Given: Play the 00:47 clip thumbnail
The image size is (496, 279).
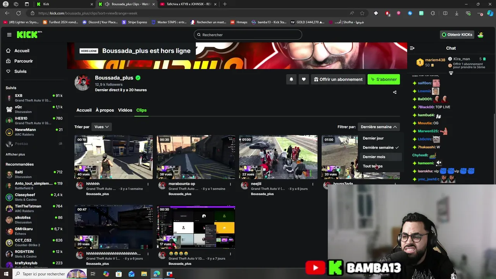Looking at the screenshot, I should pos(114,227).
